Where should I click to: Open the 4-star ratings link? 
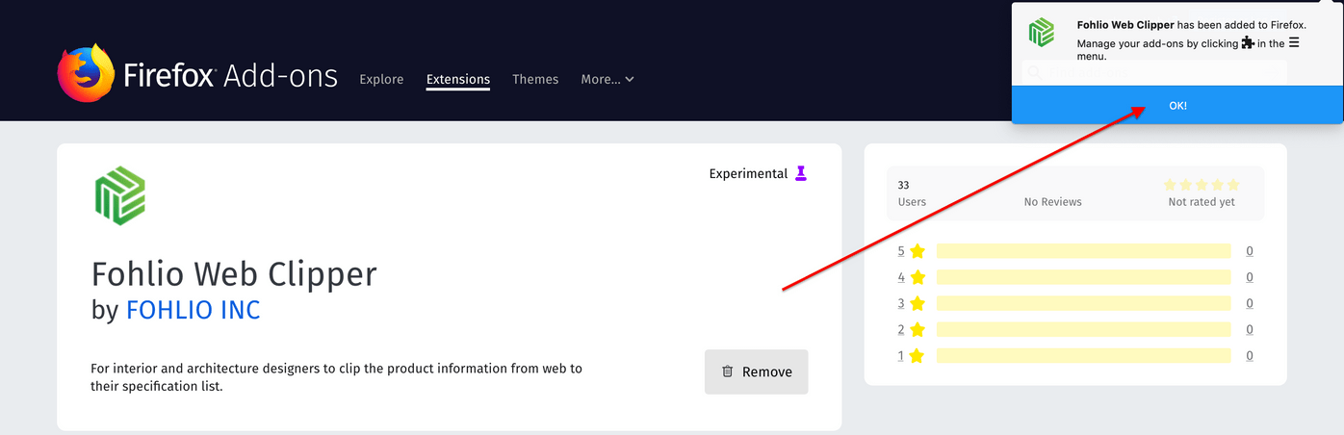point(911,277)
